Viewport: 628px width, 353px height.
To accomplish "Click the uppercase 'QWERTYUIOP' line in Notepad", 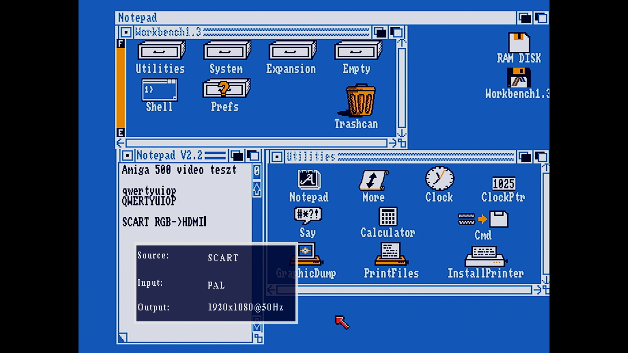I will pos(149,201).
